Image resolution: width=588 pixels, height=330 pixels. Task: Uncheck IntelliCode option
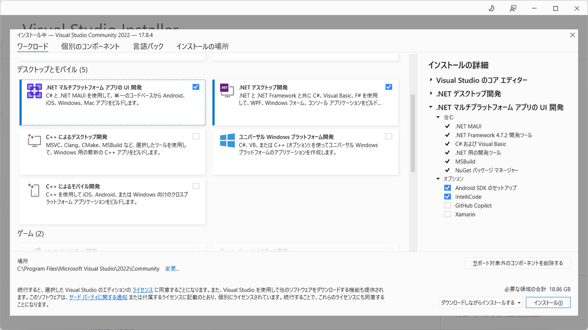[x=447, y=197]
